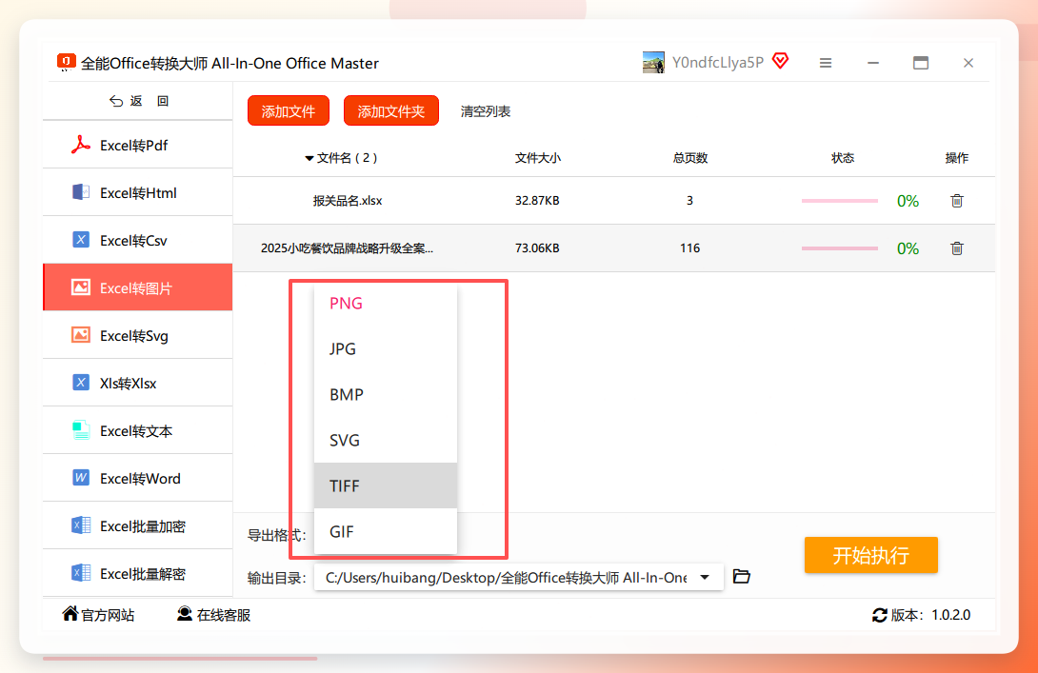Choose JPG in export format list
Image resolution: width=1038 pixels, height=673 pixels.
pos(386,348)
